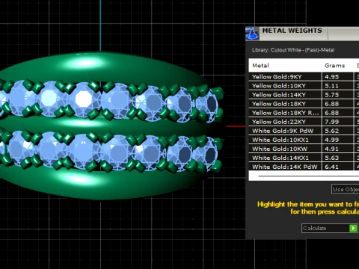Click the 5.75 grams value
This screenshot has height=269, width=359.
pos(332,95)
